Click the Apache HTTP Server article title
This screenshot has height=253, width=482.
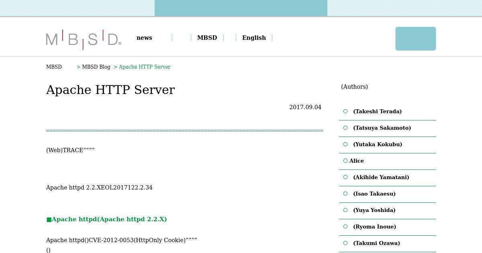click(x=110, y=90)
